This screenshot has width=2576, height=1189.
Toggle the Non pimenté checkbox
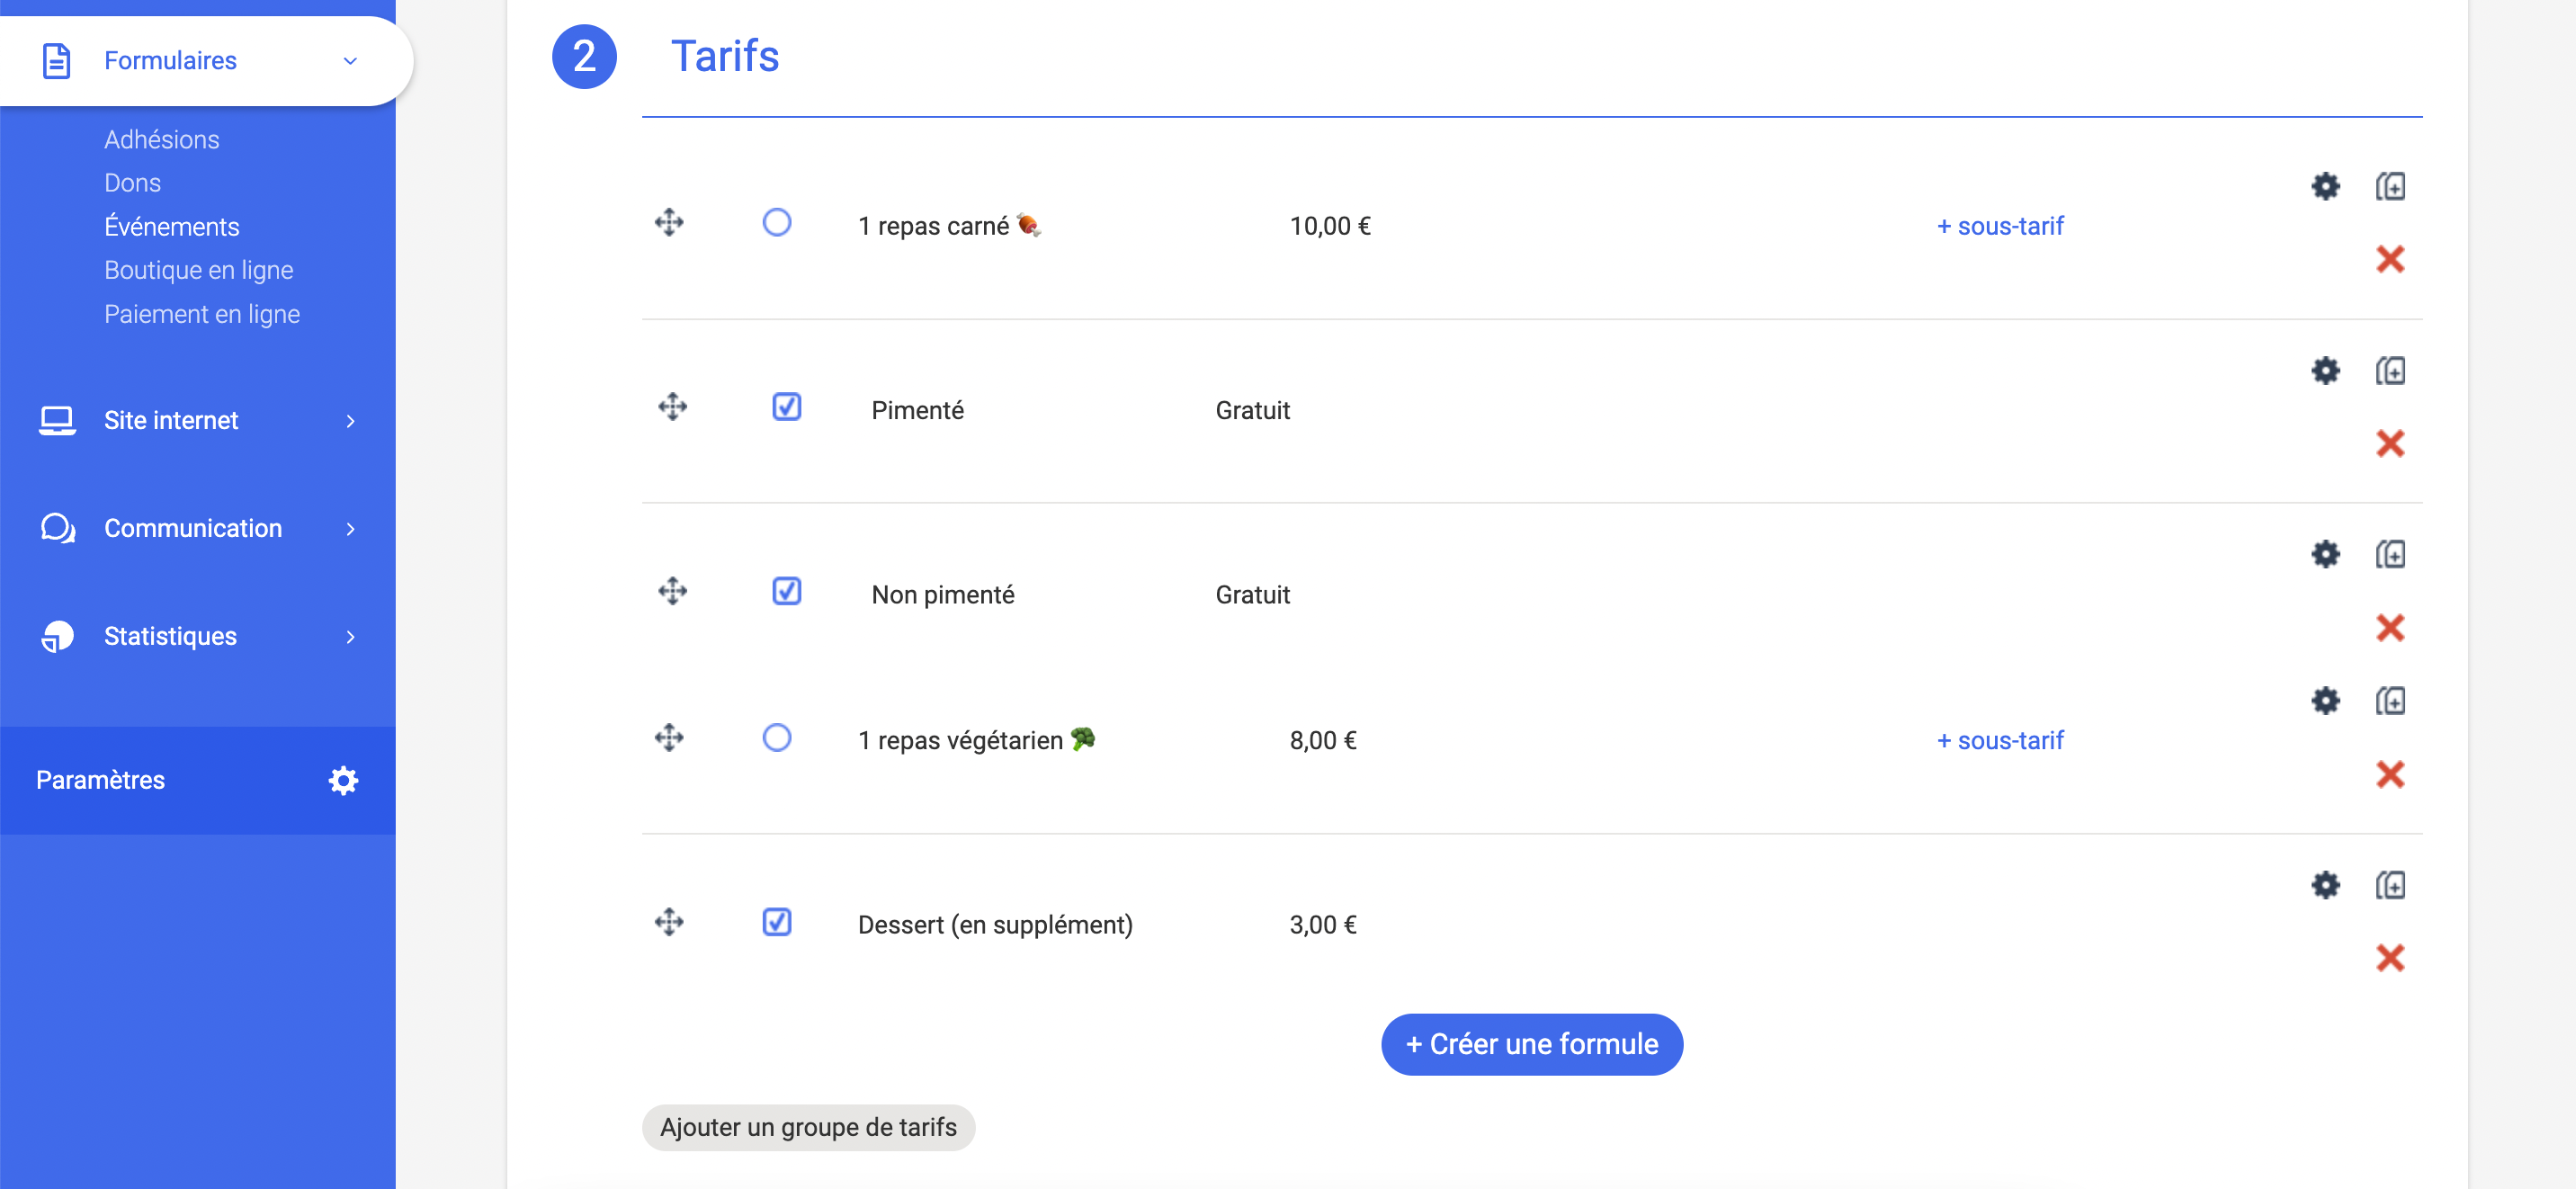(786, 591)
